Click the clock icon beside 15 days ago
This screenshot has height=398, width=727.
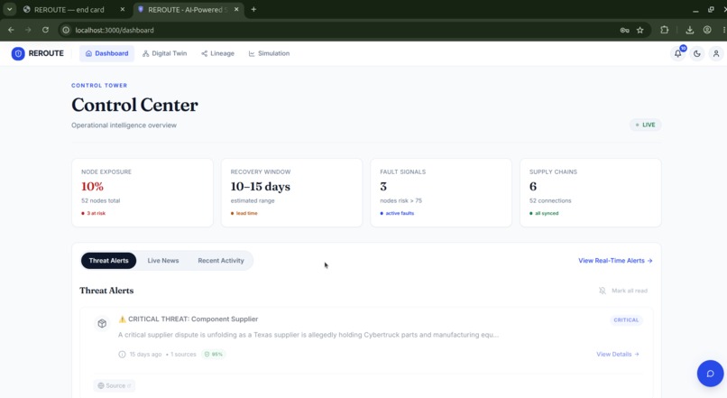pyautogui.click(x=122, y=355)
